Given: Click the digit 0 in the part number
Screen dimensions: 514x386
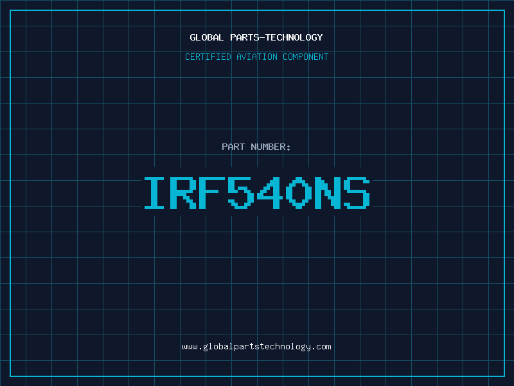Looking at the screenshot, I should pyautogui.click(x=299, y=192).
